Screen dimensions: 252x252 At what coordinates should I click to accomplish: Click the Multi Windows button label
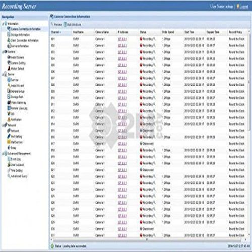[x=74, y=25]
